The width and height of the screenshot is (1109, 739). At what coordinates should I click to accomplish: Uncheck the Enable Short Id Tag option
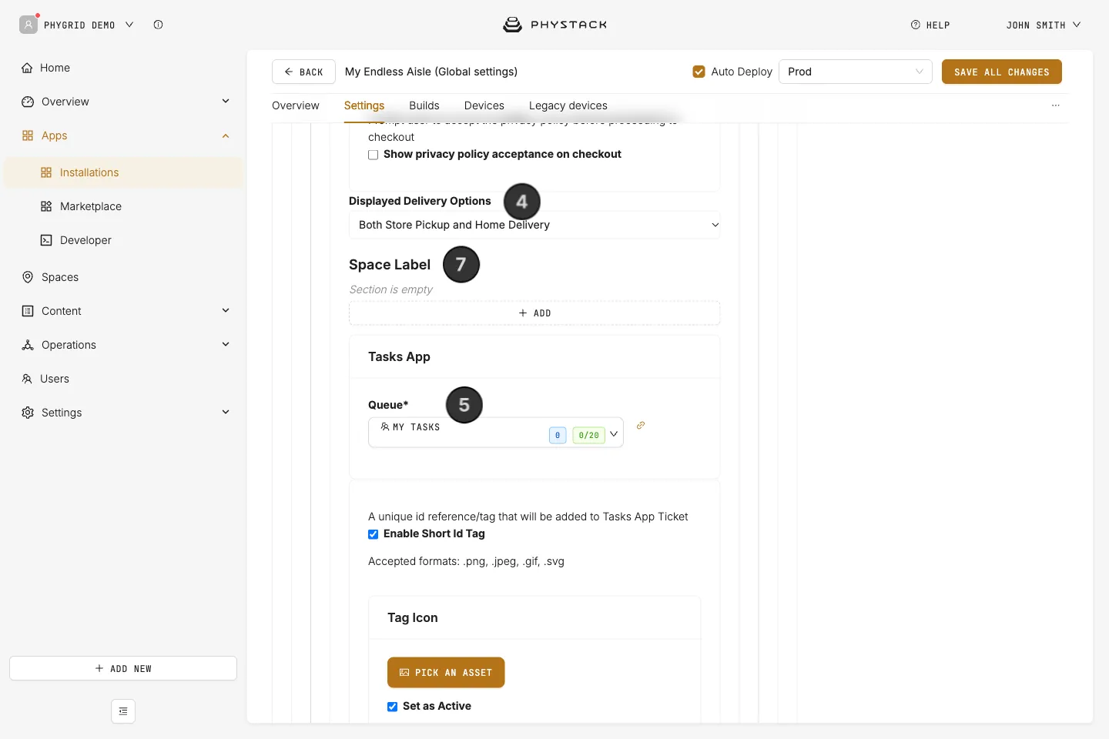click(x=374, y=534)
